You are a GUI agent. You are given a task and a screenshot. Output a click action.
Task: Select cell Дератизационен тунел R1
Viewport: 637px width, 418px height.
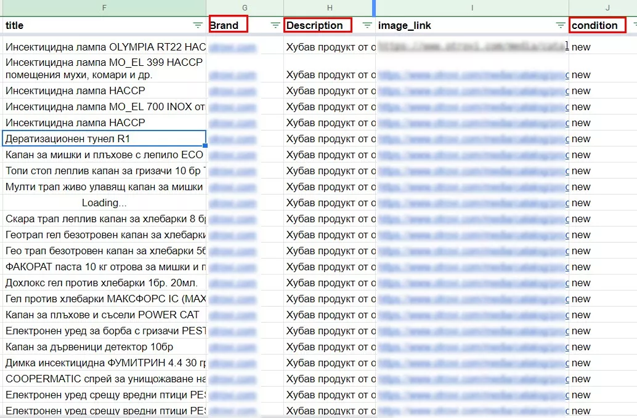[104, 139]
